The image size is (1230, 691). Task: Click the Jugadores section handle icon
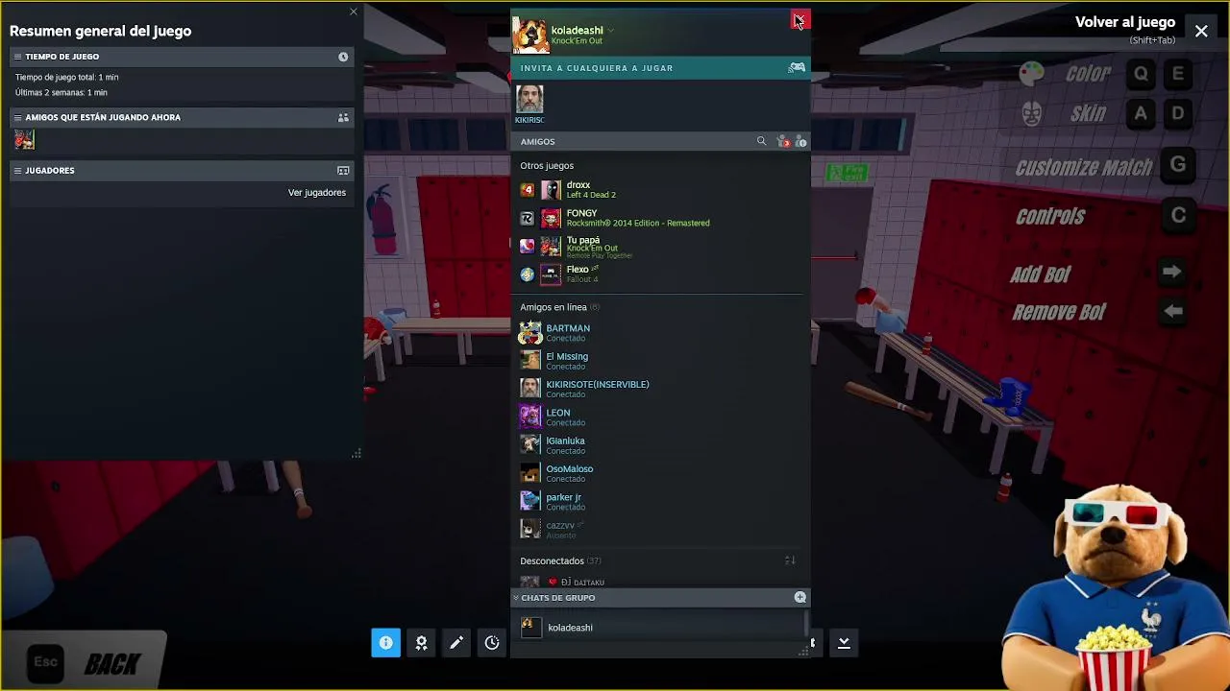(x=17, y=171)
